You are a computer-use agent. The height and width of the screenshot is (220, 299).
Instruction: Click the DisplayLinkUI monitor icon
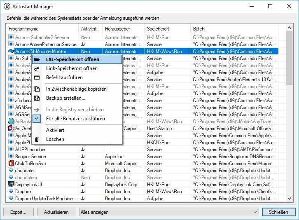(x=11, y=184)
